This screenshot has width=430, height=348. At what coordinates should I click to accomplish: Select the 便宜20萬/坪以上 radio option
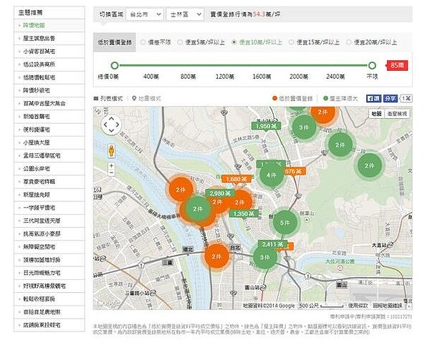pyautogui.click(x=349, y=42)
